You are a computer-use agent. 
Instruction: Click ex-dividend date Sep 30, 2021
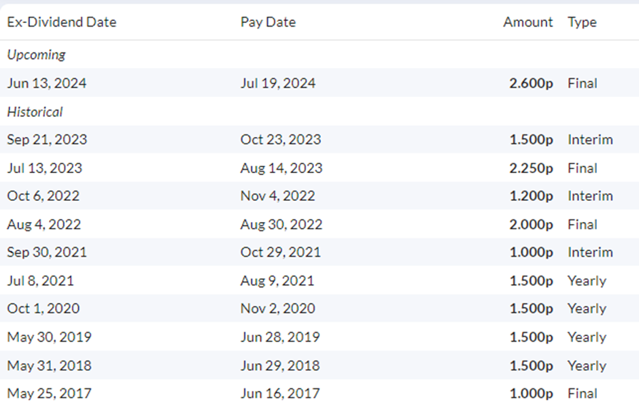tap(47, 252)
